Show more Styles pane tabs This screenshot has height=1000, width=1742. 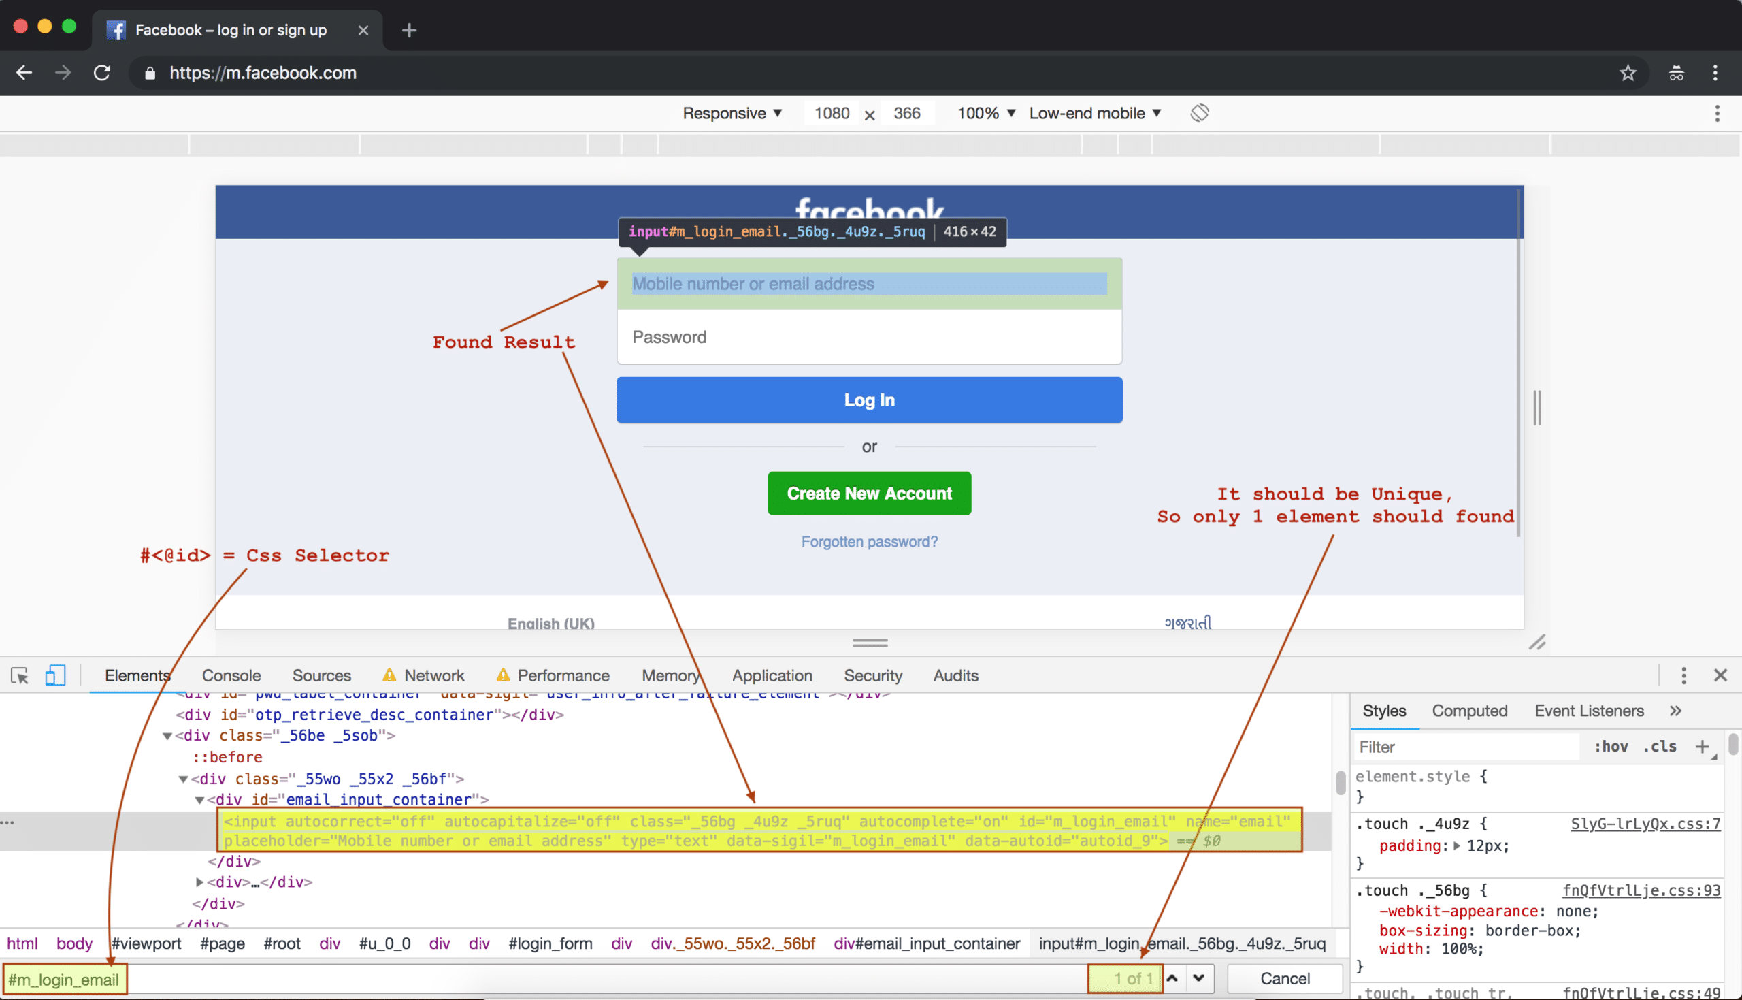coord(1675,711)
